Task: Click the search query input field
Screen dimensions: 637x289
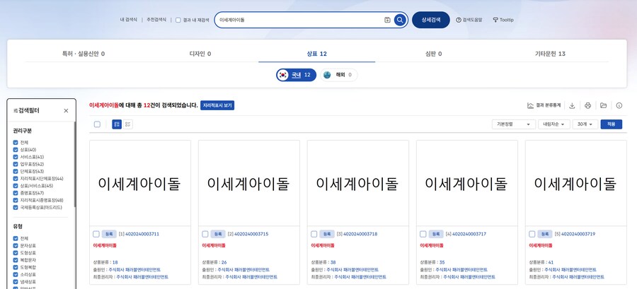Action: pos(297,20)
